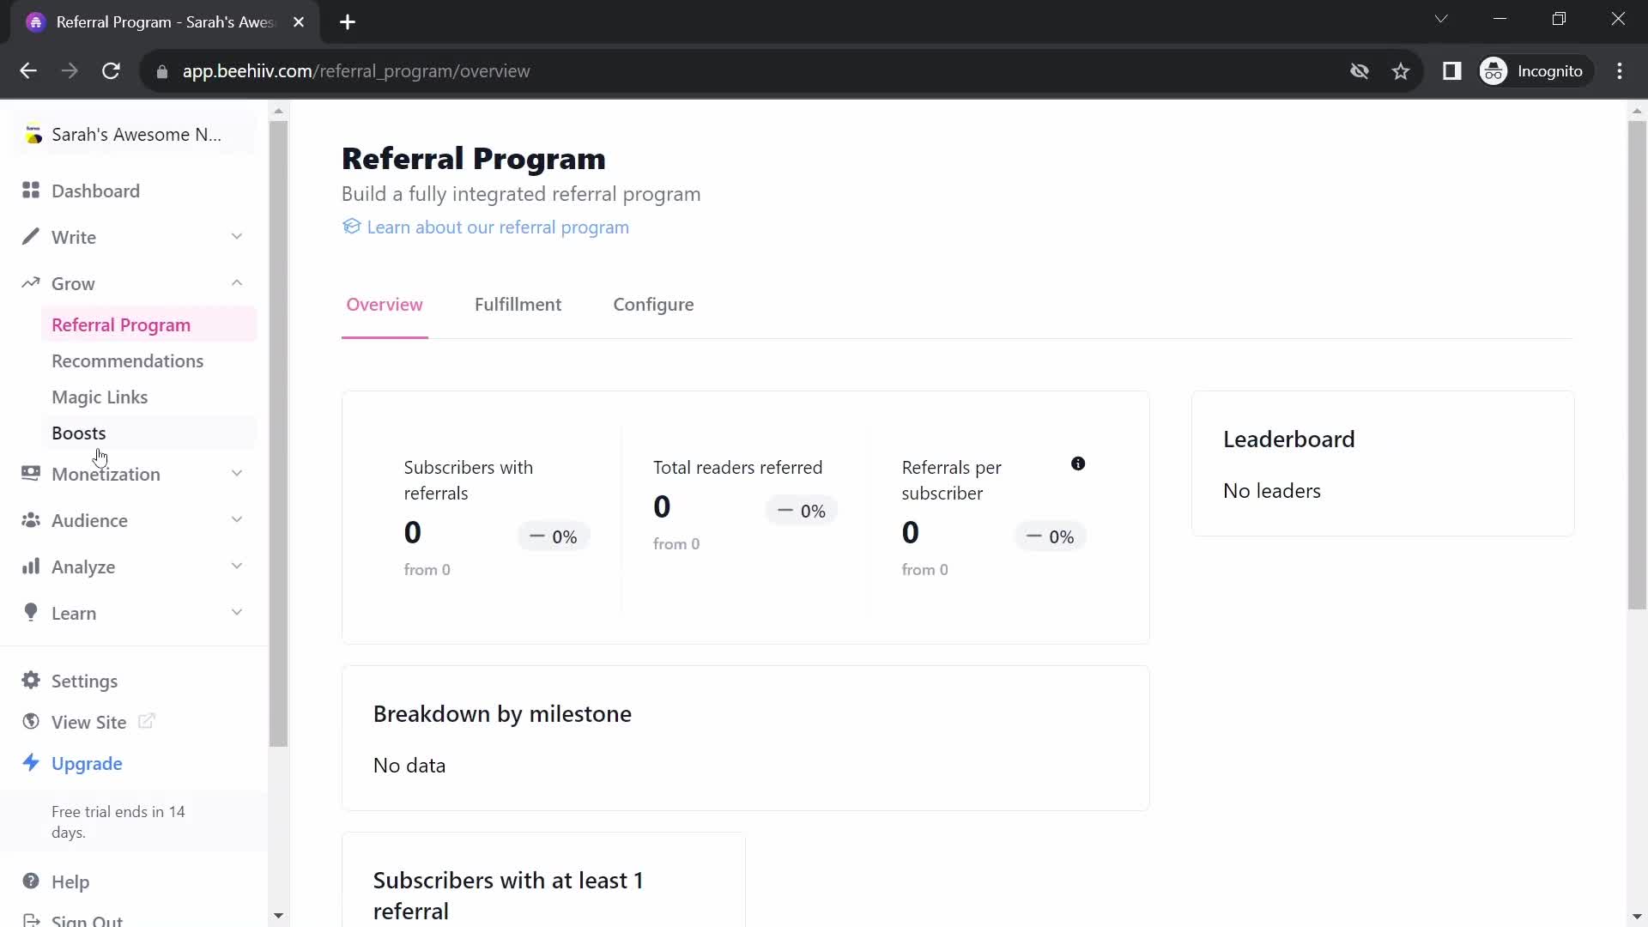Select Recommendations in Grow menu
The image size is (1648, 927).
coord(127,360)
